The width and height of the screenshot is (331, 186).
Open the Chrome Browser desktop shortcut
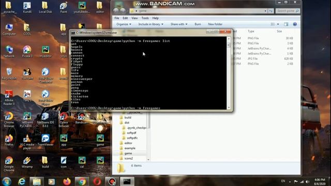[x=9, y=120]
